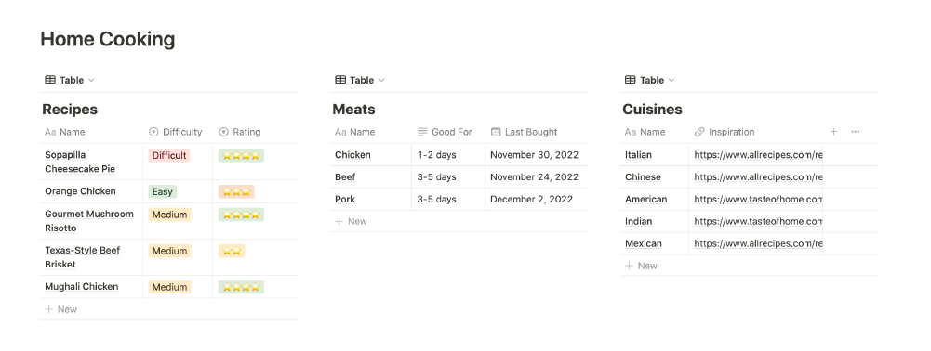
Task: Click the Difficulty column select icon
Action: (153, 132)
